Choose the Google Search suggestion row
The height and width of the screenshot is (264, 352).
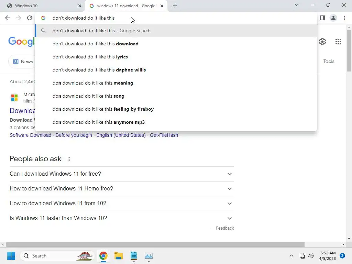(x=176, y=31)
